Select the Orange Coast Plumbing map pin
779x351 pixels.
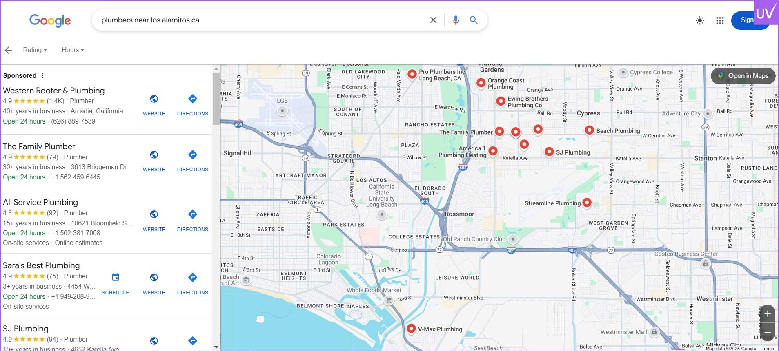[x=481, y=83]
